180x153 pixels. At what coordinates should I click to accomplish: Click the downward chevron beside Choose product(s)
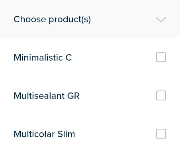click(161, 20)
